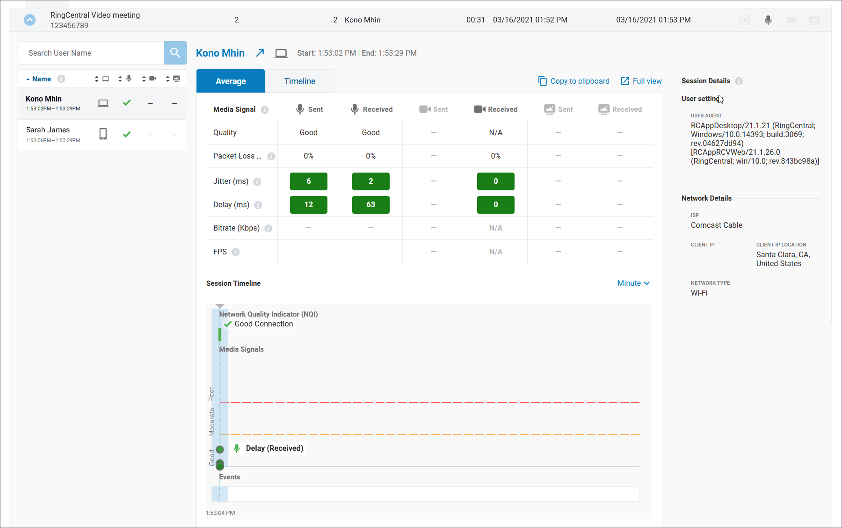Click the search magnifier icon
The width and height of the screenshot is (842, 528).
[x=175, y=53]
